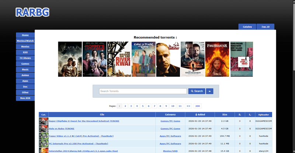295x153 pixels.
Task: Click the category icon beside Holo vs Robo-TENOKE
Action: point(44,128)
